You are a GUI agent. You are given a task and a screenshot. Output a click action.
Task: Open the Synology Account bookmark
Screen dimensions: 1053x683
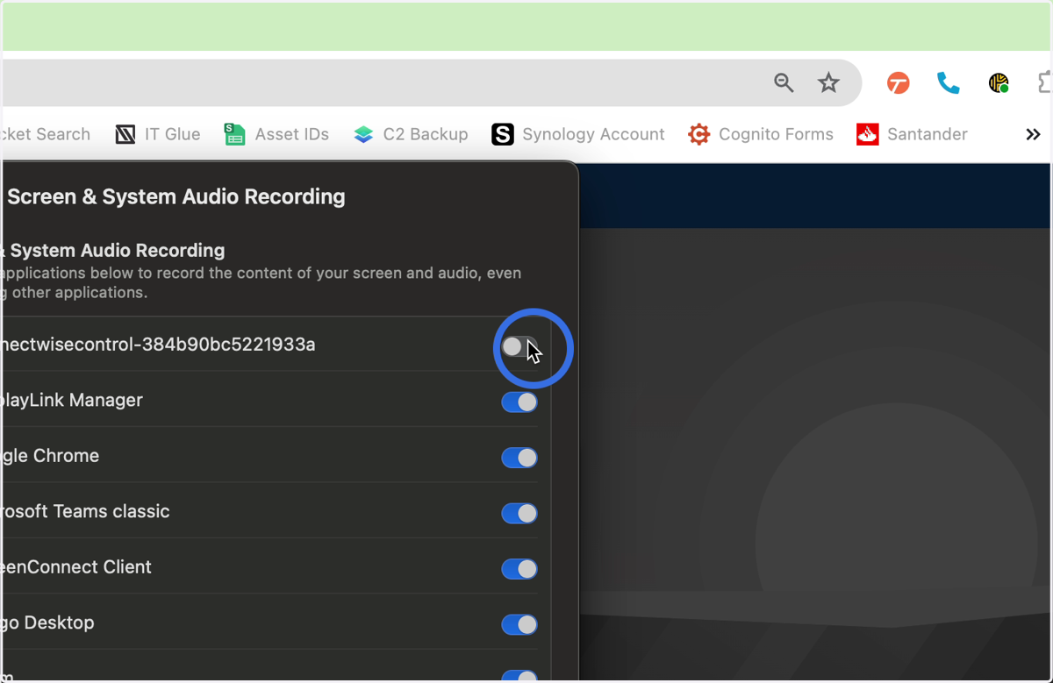(578, 134)
